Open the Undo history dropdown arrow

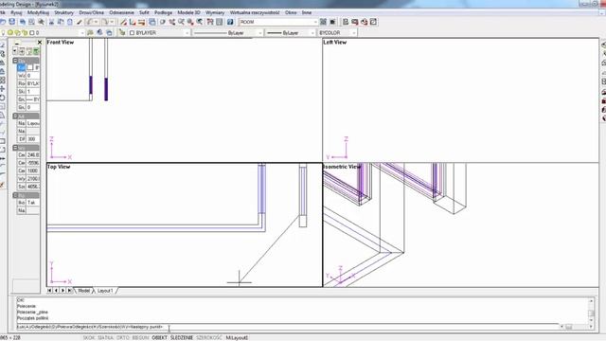[x=96, y=22]
